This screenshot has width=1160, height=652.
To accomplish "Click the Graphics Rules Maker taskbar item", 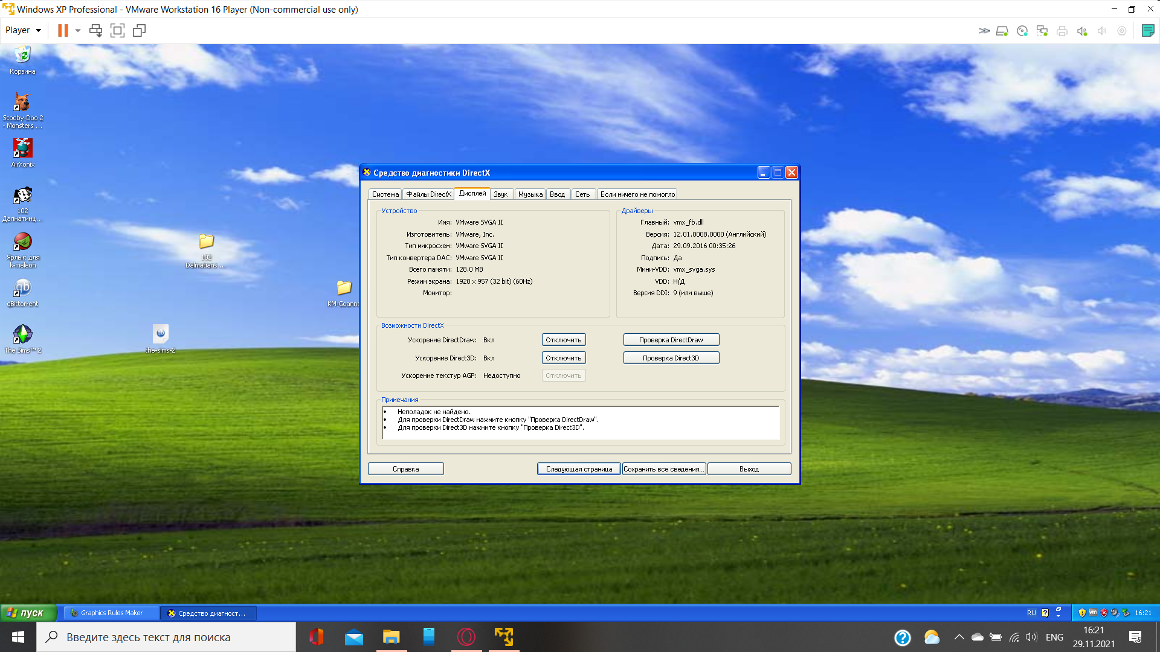I will click(x=111, y=613).
